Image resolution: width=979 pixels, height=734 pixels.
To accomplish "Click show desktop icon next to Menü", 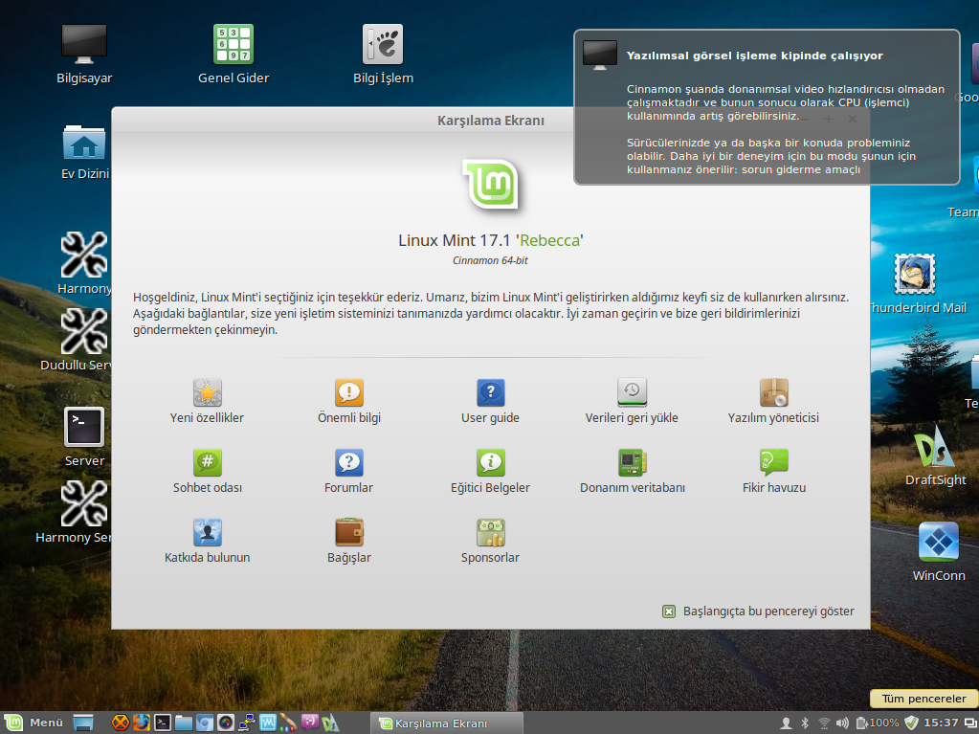I will (x=83, y=723).
